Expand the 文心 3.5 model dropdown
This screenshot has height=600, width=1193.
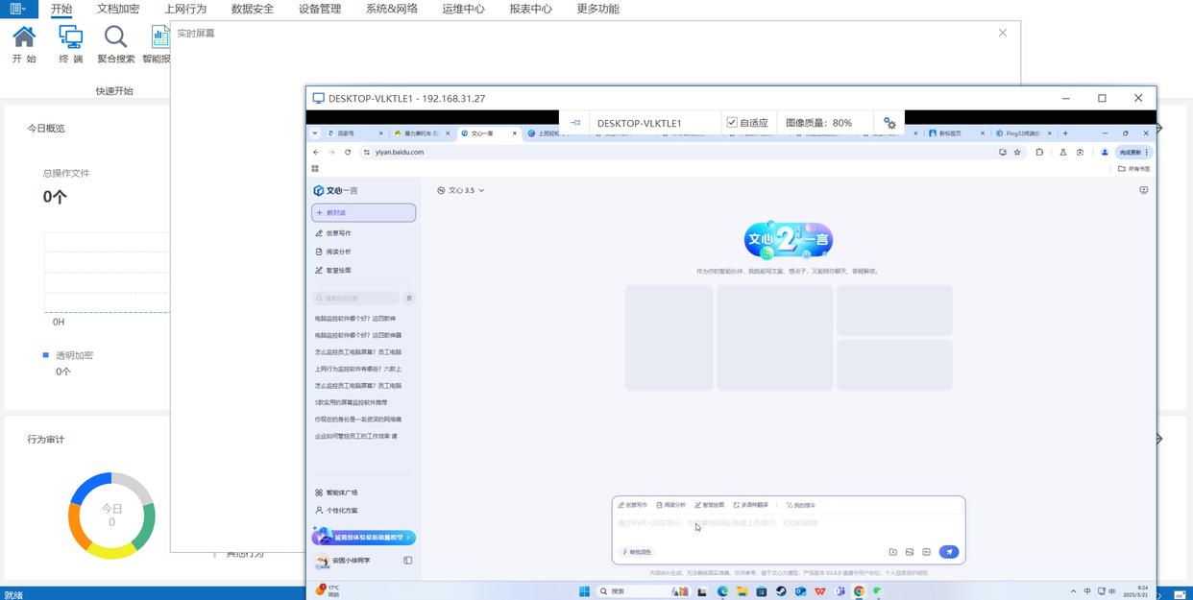[461, 190]
